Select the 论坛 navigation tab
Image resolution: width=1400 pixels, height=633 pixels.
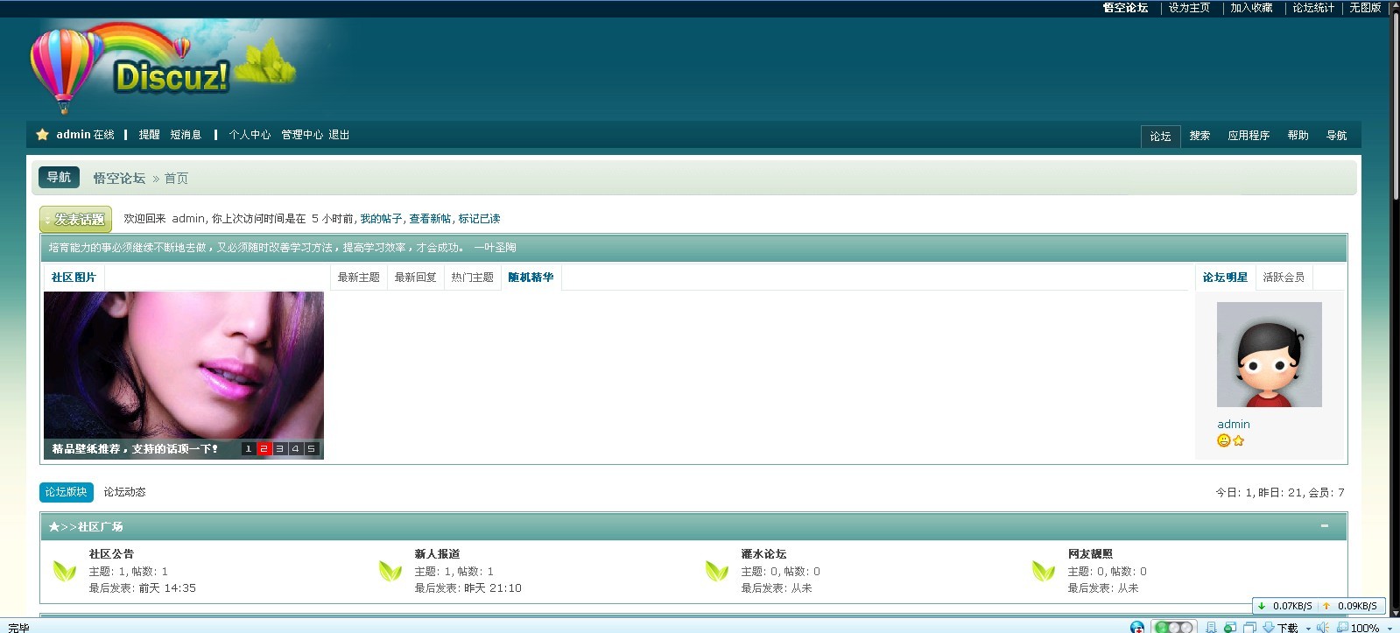(1160, 137)
